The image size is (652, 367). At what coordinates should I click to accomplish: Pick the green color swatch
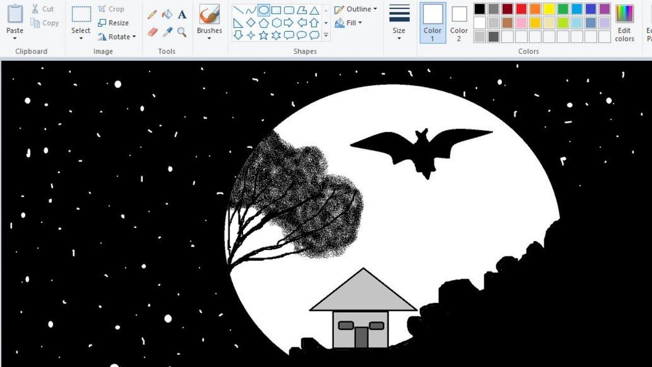coord(563,9)
